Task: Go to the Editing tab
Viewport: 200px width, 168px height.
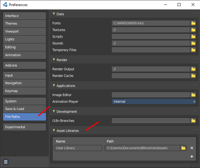Action: pos(25,47)
